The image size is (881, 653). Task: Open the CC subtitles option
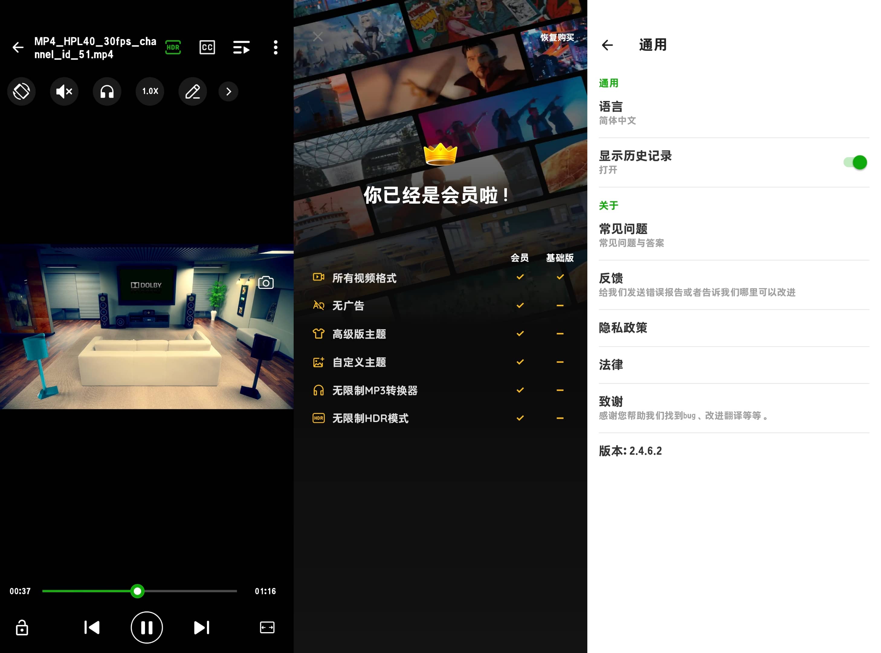pyautogui.click(x=207, y=47)
